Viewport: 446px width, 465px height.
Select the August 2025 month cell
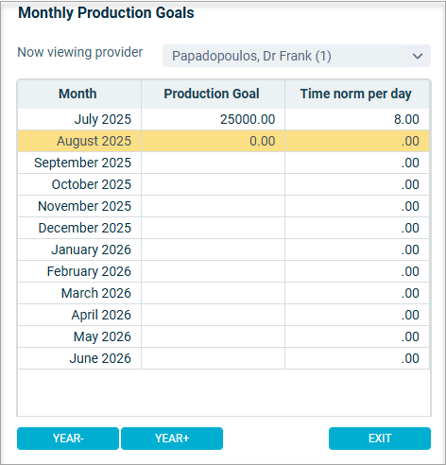79,141
